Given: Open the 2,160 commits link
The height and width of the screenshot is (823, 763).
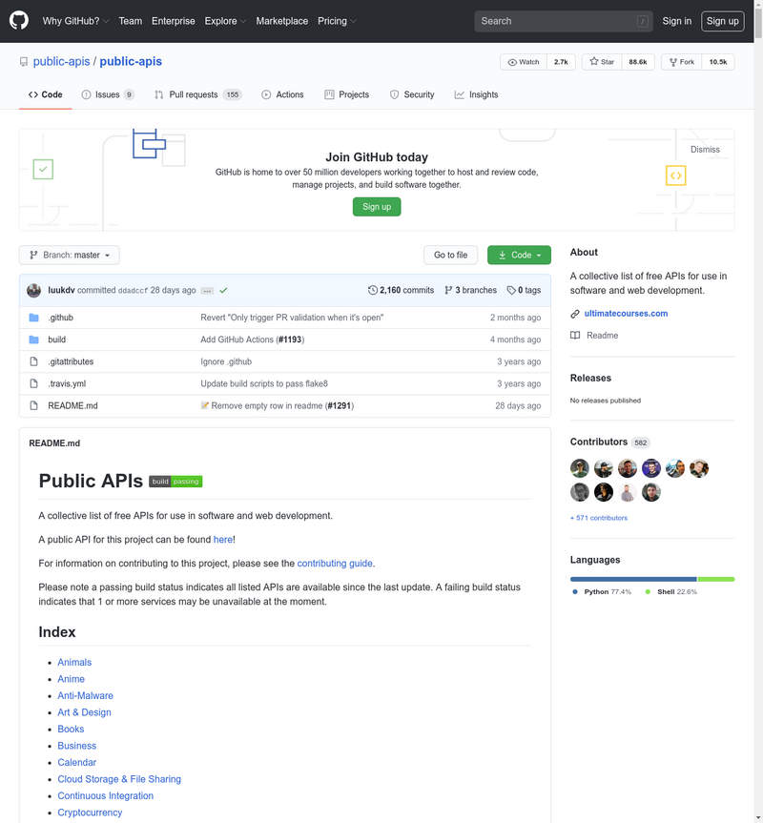Looking at the screenshot, I should (402, 290).
